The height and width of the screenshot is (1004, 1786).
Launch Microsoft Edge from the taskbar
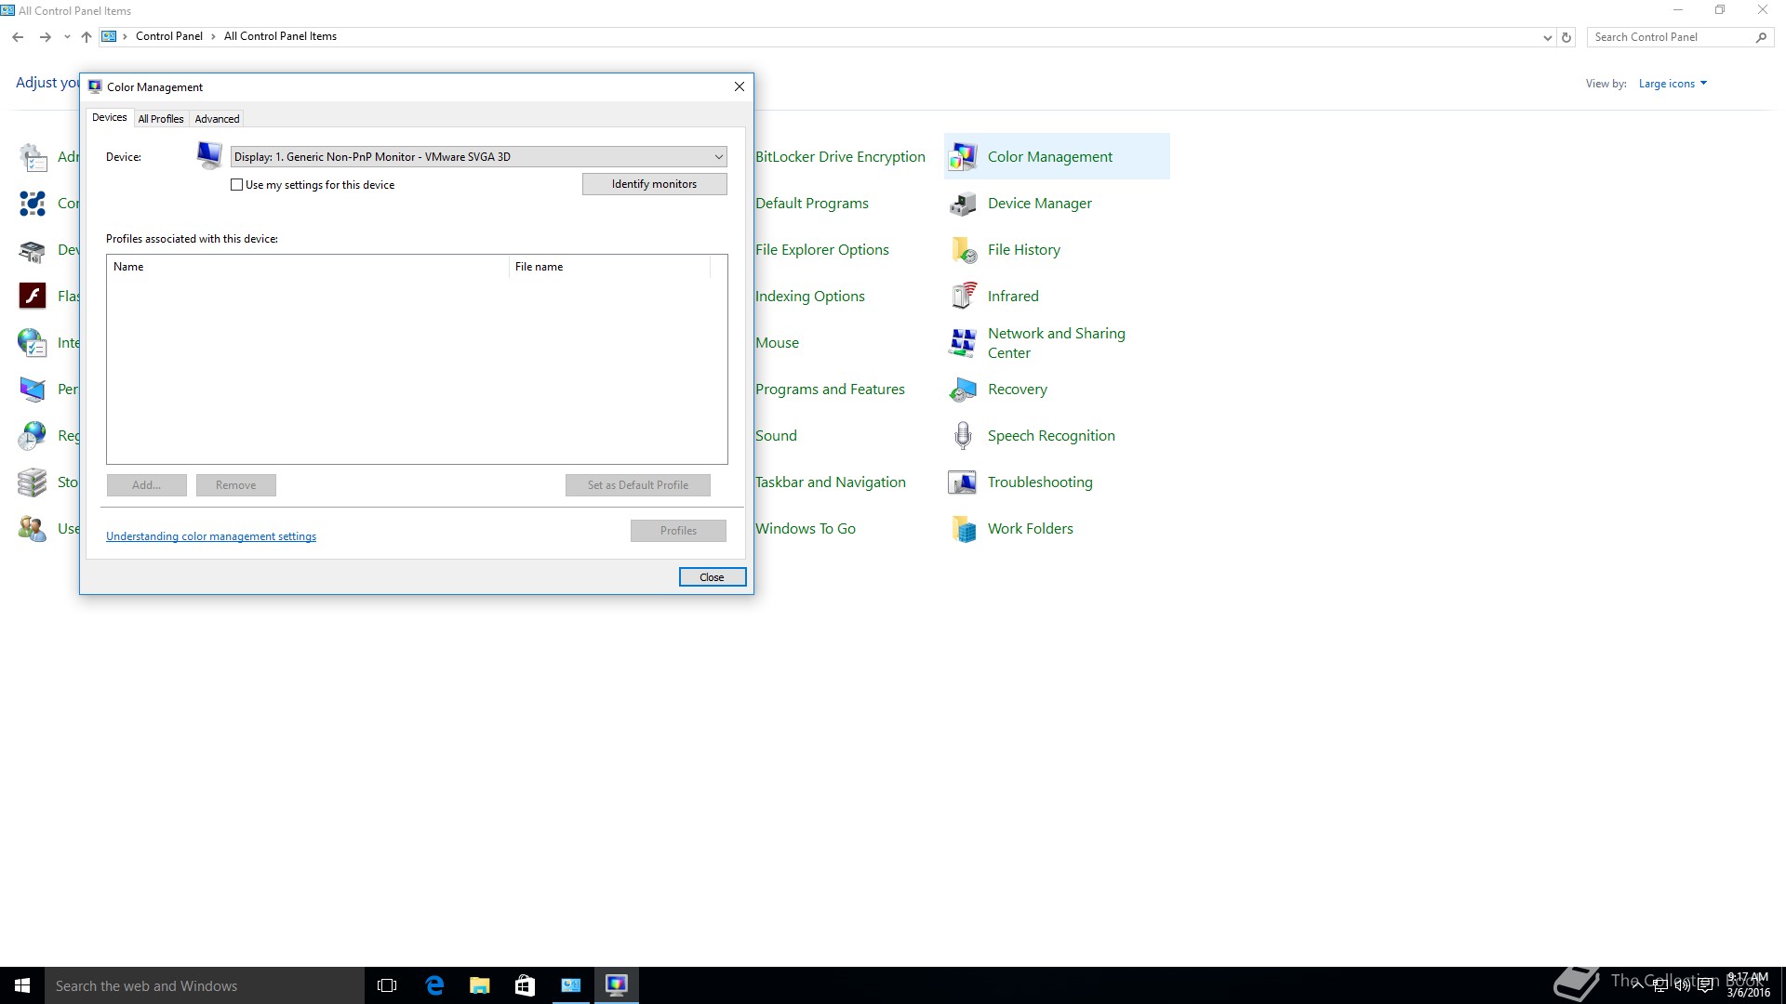coord(433,984)
